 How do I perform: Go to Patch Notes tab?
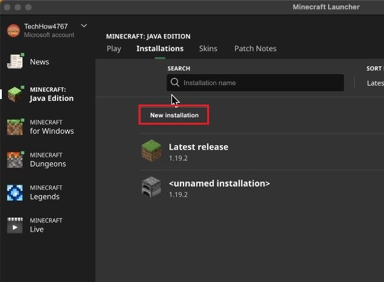click(x=255, y=49)
